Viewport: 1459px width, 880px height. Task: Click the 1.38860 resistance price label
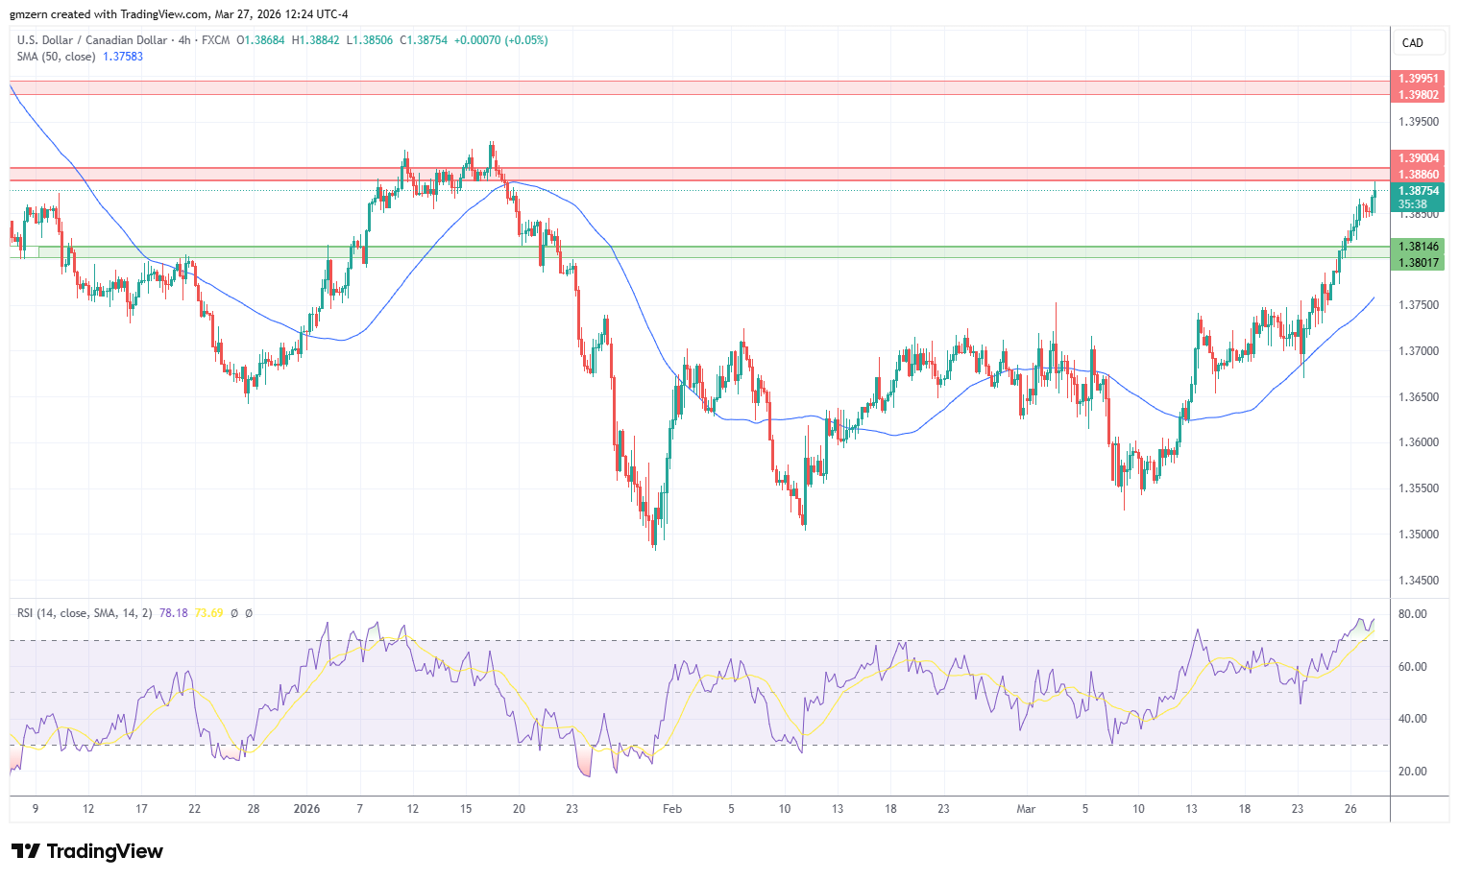click(1418, 175)
